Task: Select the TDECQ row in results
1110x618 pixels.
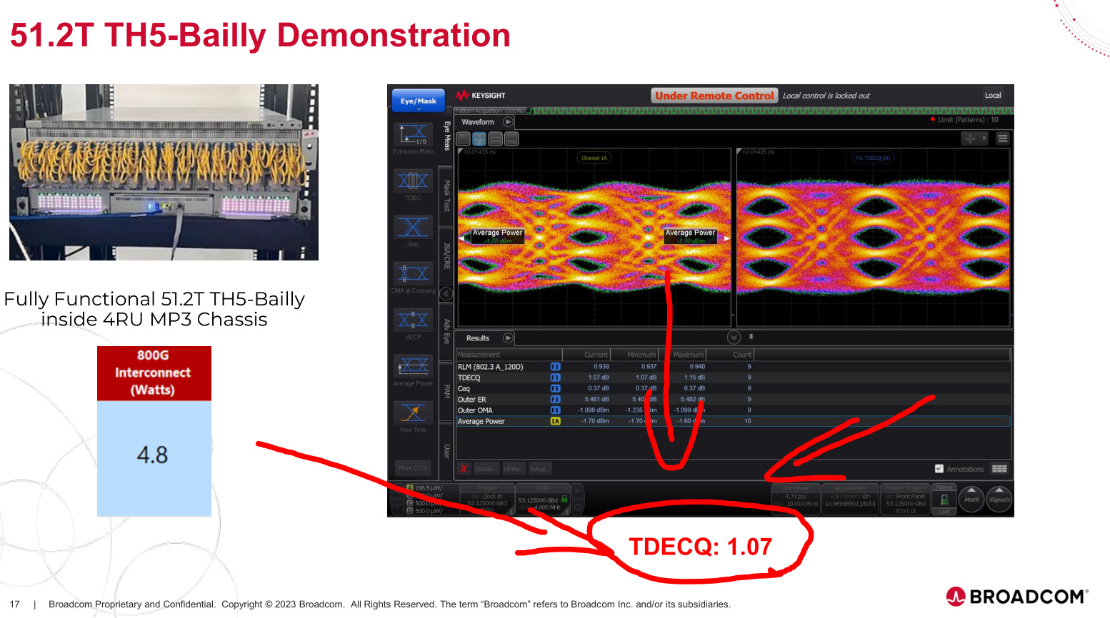Action: [733, 378]
